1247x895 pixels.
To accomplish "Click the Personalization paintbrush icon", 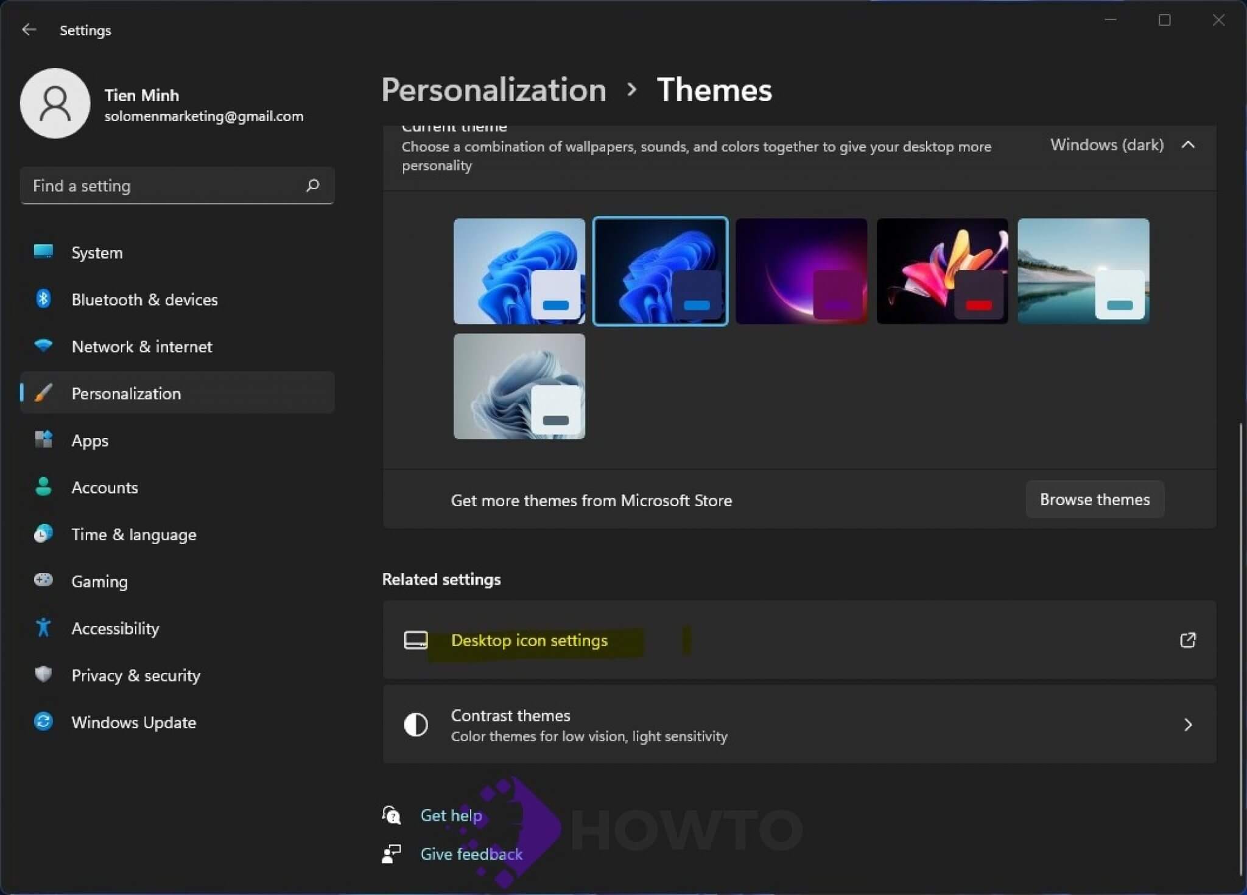I will coord(43,393).
